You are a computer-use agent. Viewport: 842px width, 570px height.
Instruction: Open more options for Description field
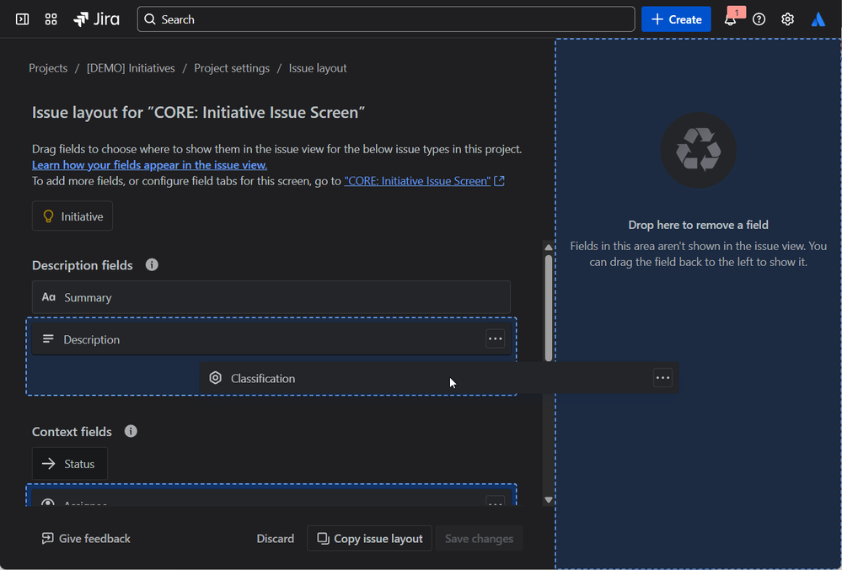point(496,338)
